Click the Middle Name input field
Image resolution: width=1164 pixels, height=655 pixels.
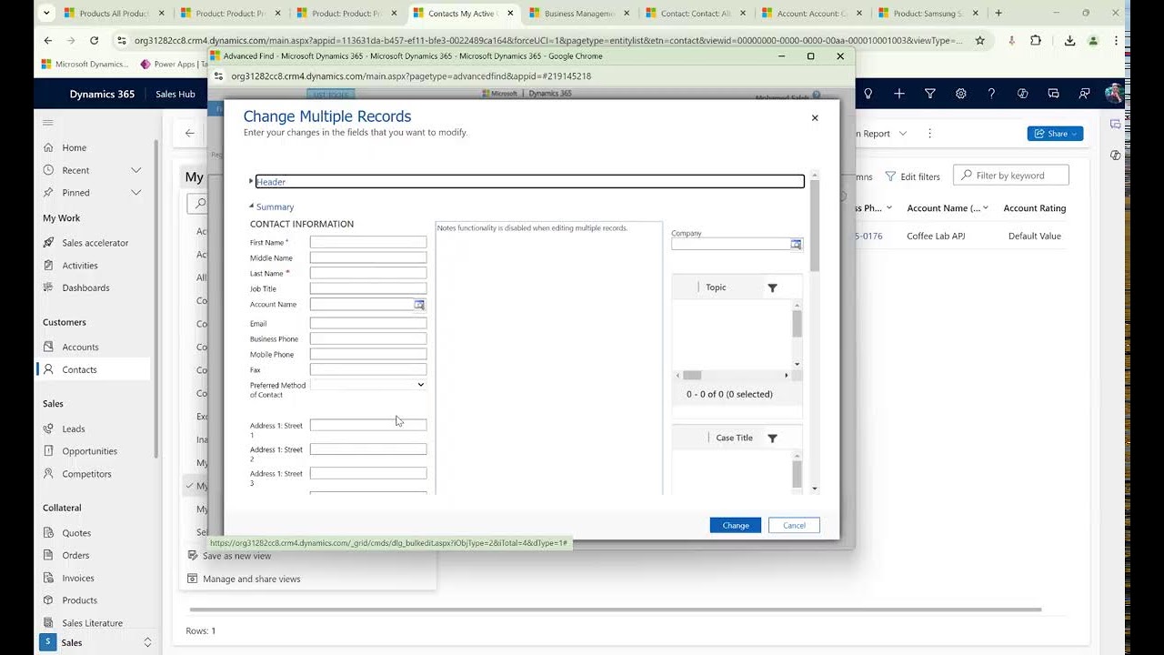click(368, 257)
